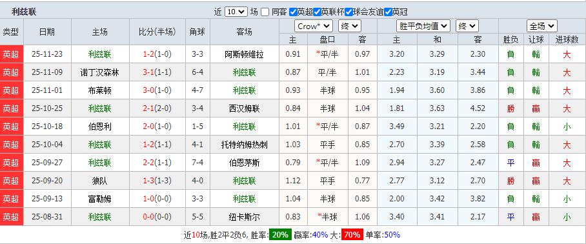Click the 胜负 column header
The image size is (586, 244).
[x=510, y=39]
